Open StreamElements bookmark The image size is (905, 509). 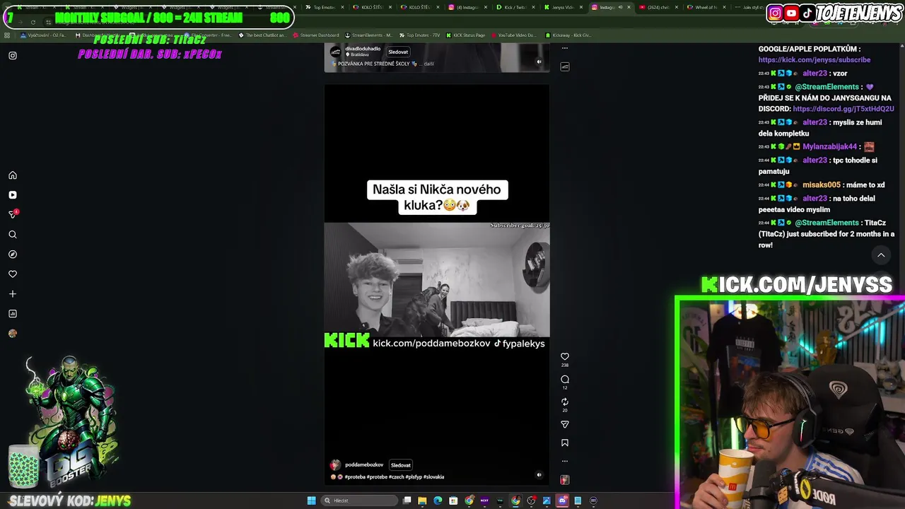368,35
